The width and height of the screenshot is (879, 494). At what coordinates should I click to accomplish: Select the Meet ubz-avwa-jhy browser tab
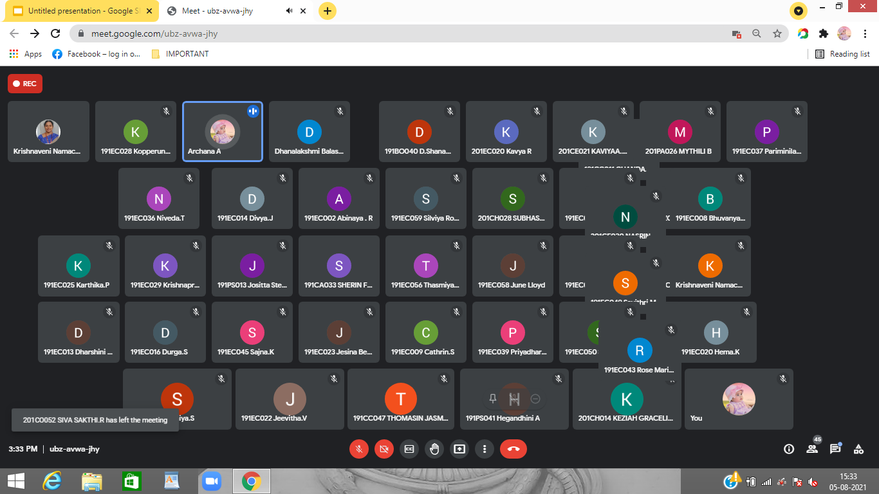pyautogui.click(x=225, y=11)
